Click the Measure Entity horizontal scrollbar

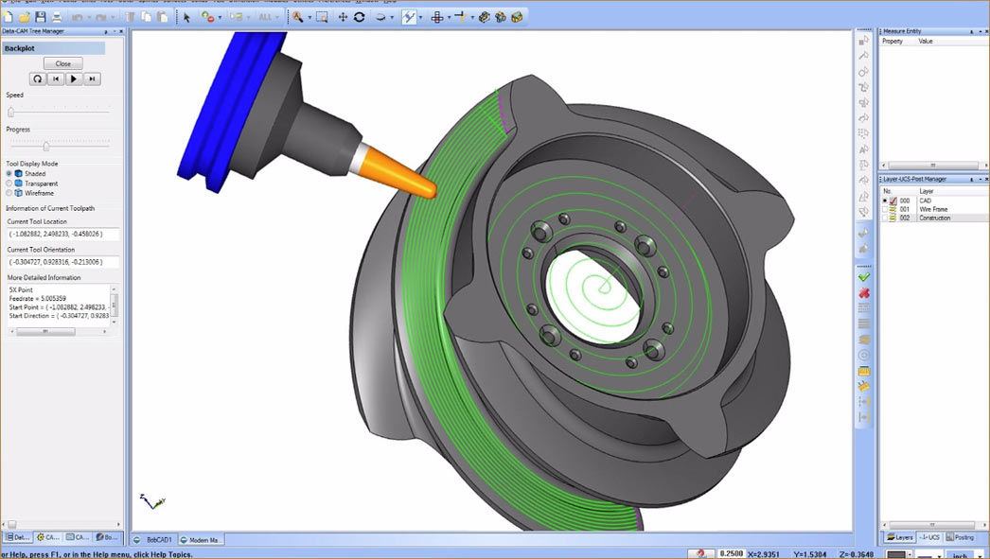click(933, 166)
